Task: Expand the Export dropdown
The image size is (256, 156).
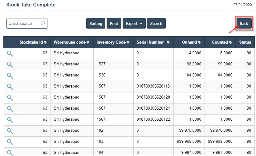Action: (x=134, y=24)
